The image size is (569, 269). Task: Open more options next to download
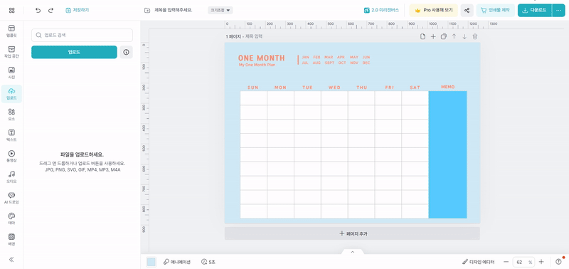[x=558, y=10]
